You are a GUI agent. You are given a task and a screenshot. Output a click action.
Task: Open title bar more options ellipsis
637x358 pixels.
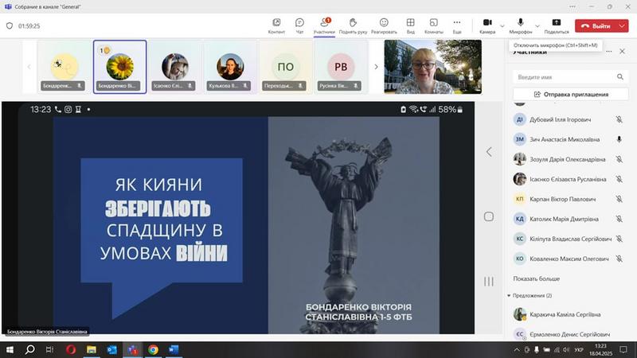click(x=573, y=6)
